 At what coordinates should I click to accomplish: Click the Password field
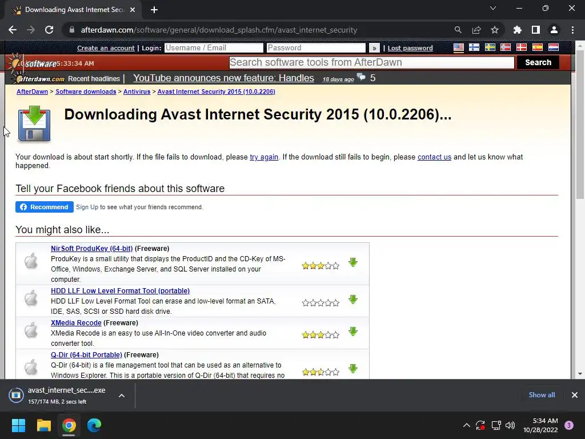(x=316, y=48)
